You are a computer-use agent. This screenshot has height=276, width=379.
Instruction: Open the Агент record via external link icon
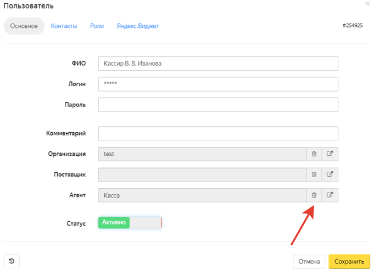(330, 195)
